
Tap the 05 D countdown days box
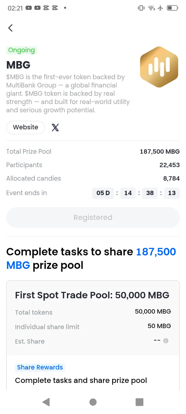click(103, 193)
